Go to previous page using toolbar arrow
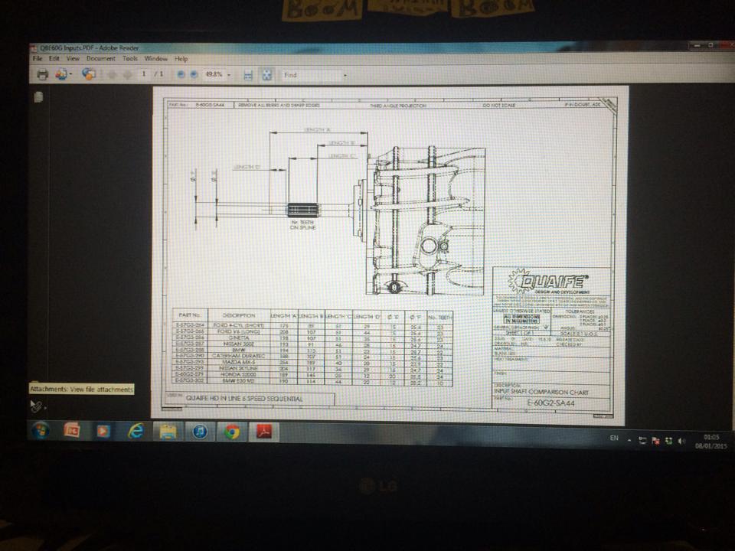 tap(113, 74)
